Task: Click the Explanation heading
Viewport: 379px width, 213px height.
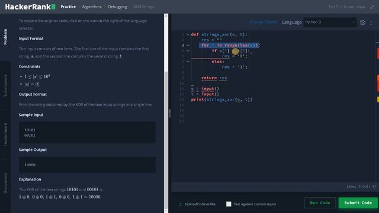Action: coord(30,179)
